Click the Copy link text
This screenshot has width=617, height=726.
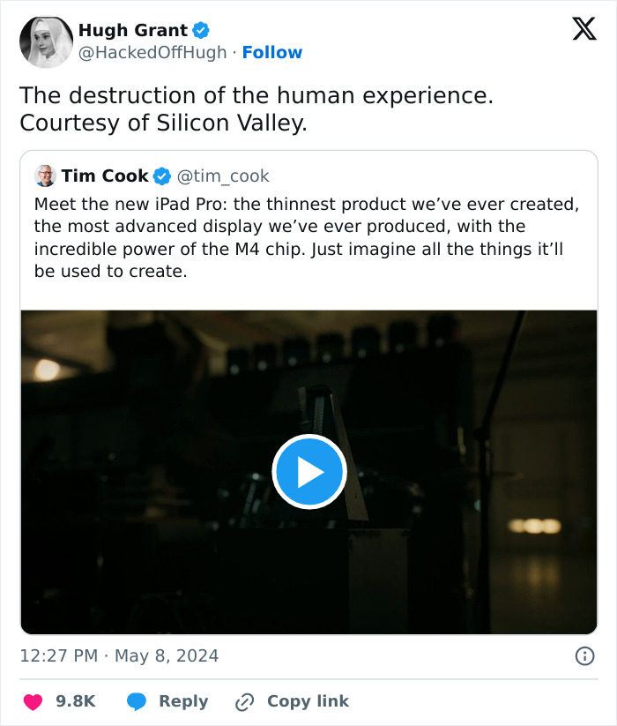click(x=308, y=701)
